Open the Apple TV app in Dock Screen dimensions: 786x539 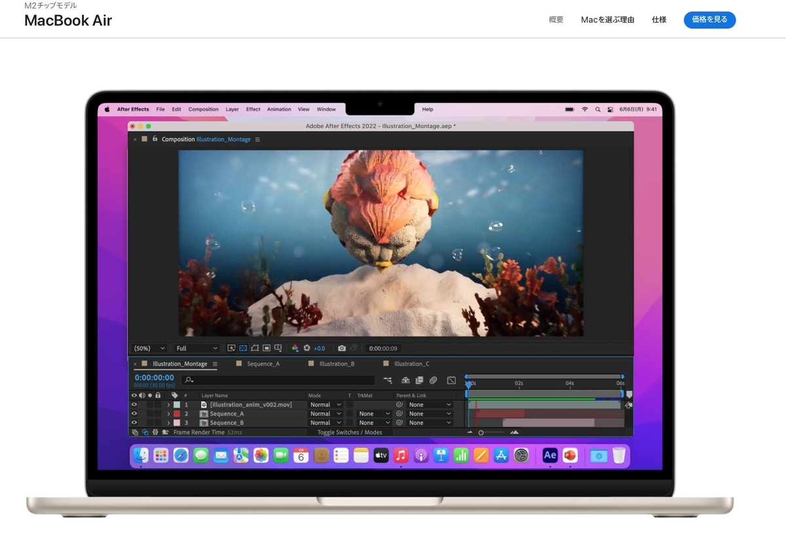pos(381,455)
